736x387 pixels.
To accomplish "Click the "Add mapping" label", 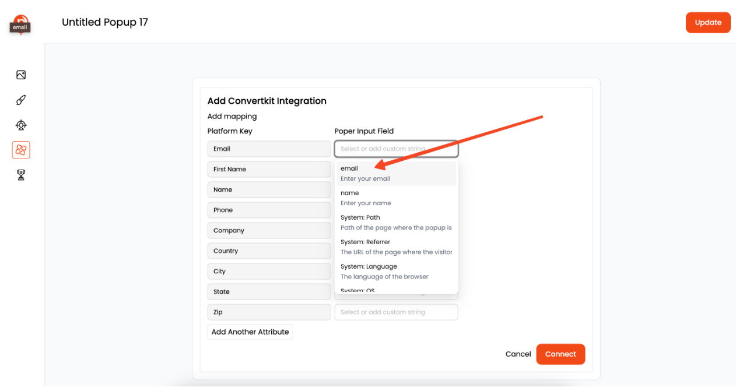I will click(232, 117).
